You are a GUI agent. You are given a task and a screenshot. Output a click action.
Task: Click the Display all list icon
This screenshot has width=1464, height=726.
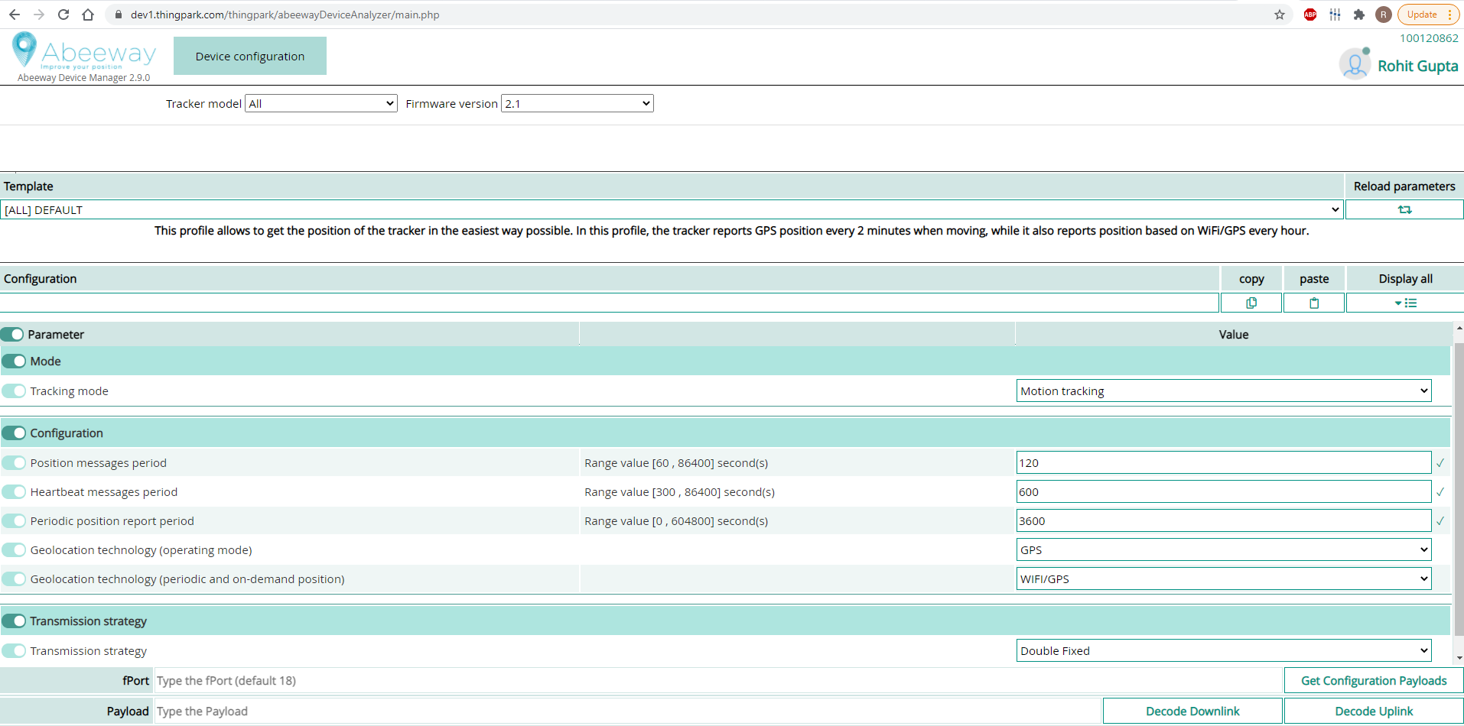(x=1406, y=303)
